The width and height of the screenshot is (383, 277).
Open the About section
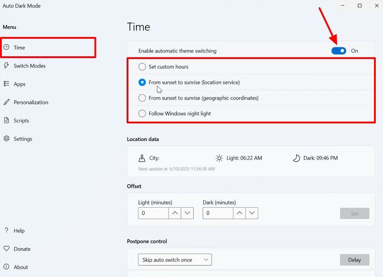tap(21, 267)
